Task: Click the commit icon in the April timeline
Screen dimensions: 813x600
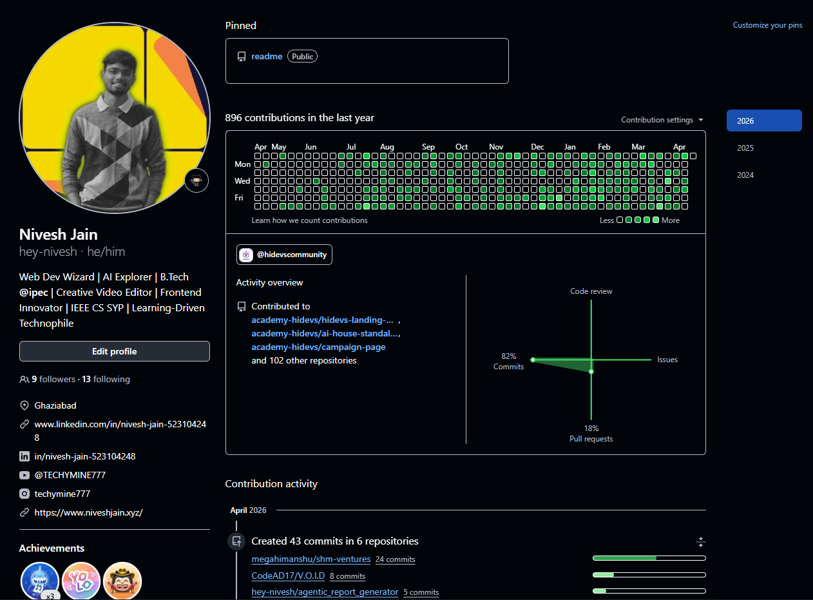Action: coord(236,541)
